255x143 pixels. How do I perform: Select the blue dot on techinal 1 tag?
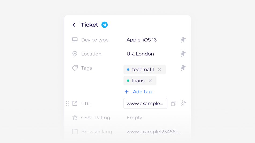pyautogui.click(x=128, y=69)
